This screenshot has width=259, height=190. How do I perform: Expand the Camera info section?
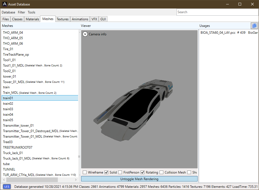[85, 34]
